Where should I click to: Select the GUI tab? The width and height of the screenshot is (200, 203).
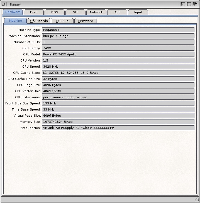[x=75, y=12]
